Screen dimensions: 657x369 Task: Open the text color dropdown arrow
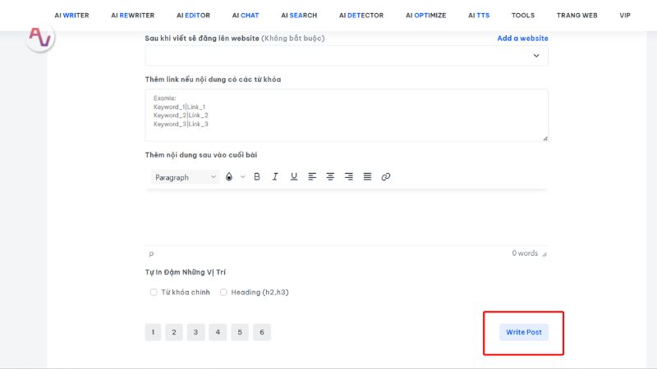[242, 177]
